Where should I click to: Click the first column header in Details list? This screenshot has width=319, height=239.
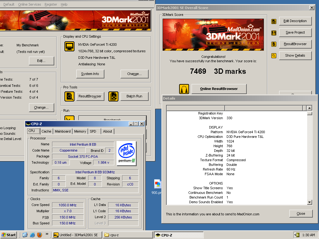pos(196,108)
